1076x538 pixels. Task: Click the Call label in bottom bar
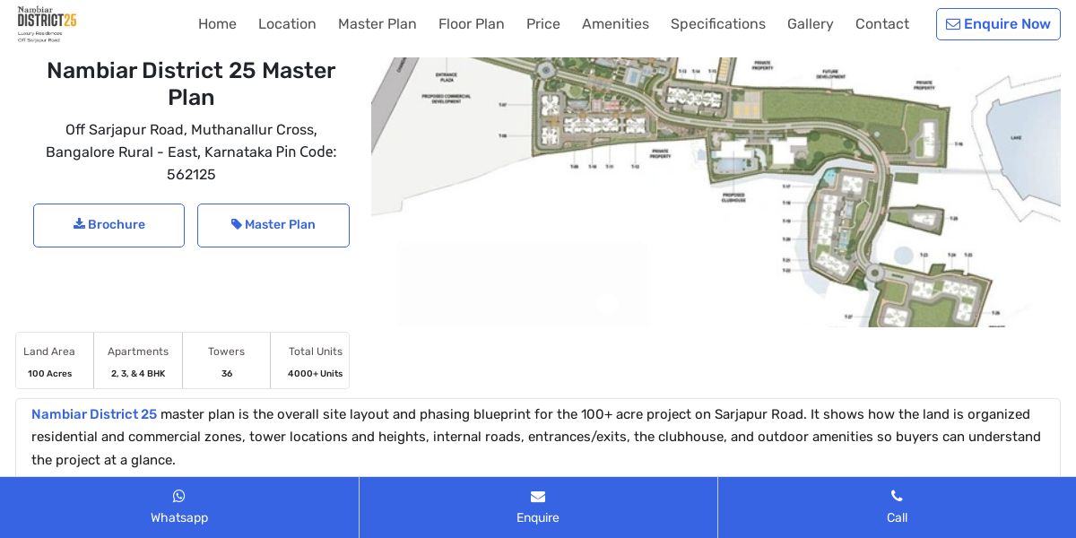pyautogui.click(x=897, y=517)
